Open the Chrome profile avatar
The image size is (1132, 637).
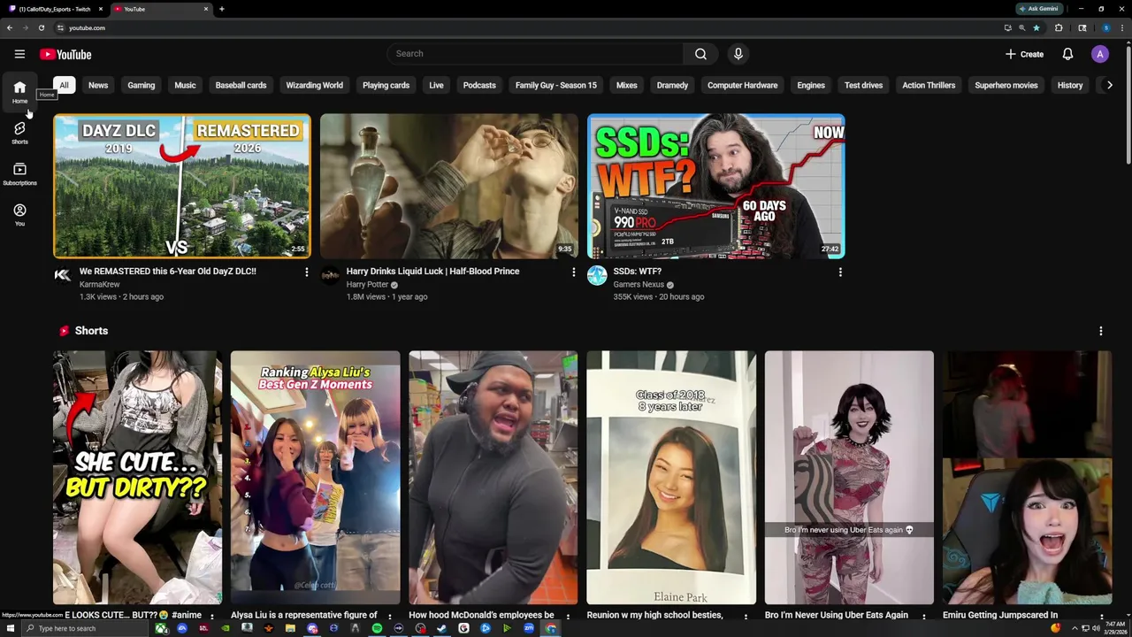tap(1105, 27)
